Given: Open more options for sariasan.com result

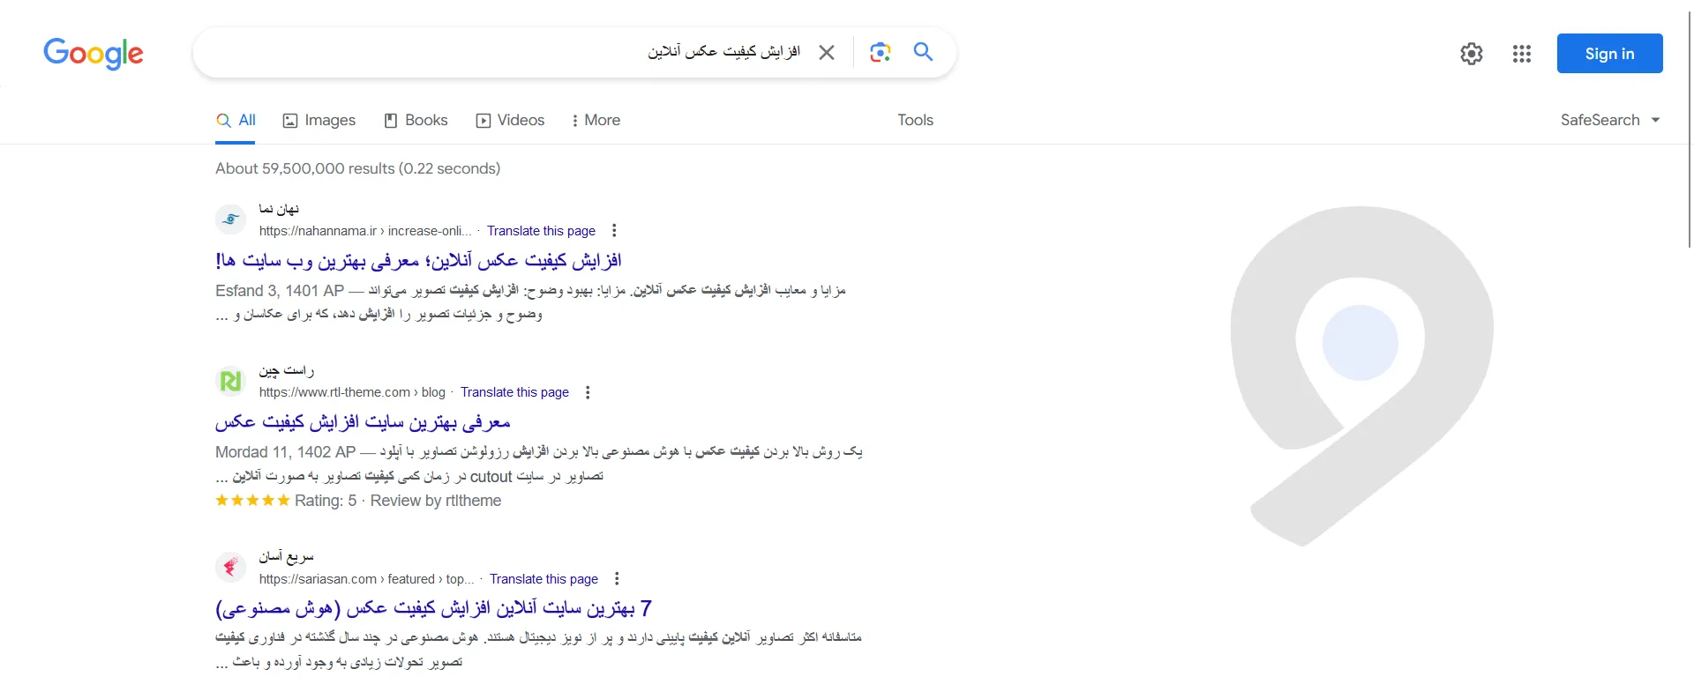Looking at the screenshot, I should (x=617, y=579).
